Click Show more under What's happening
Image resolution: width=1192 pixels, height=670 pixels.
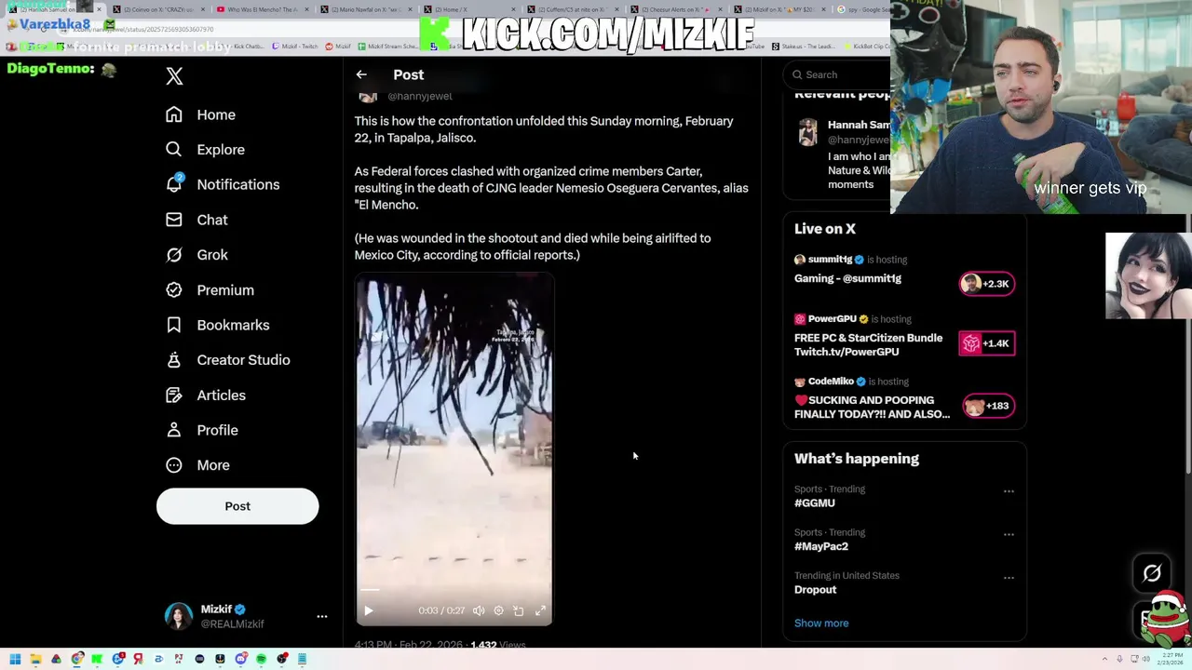click(x=821, y=623)
